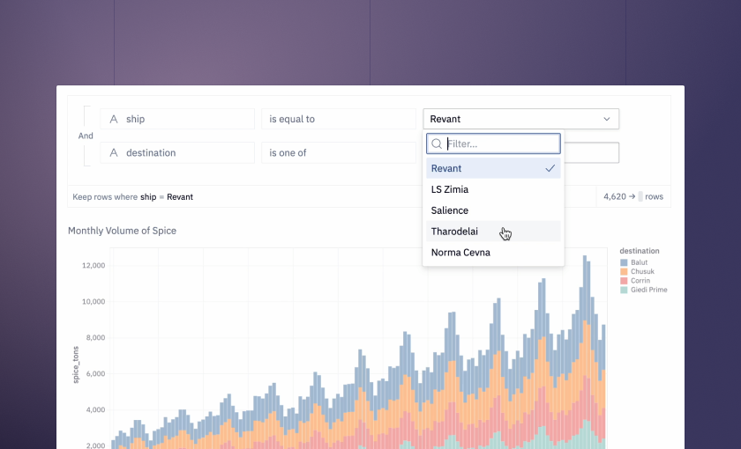
Task: Click the 'Balut' legend label text
Action: click(640, 262)
